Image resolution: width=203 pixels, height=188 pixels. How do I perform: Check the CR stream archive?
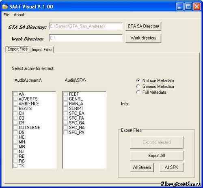point(15,123)
